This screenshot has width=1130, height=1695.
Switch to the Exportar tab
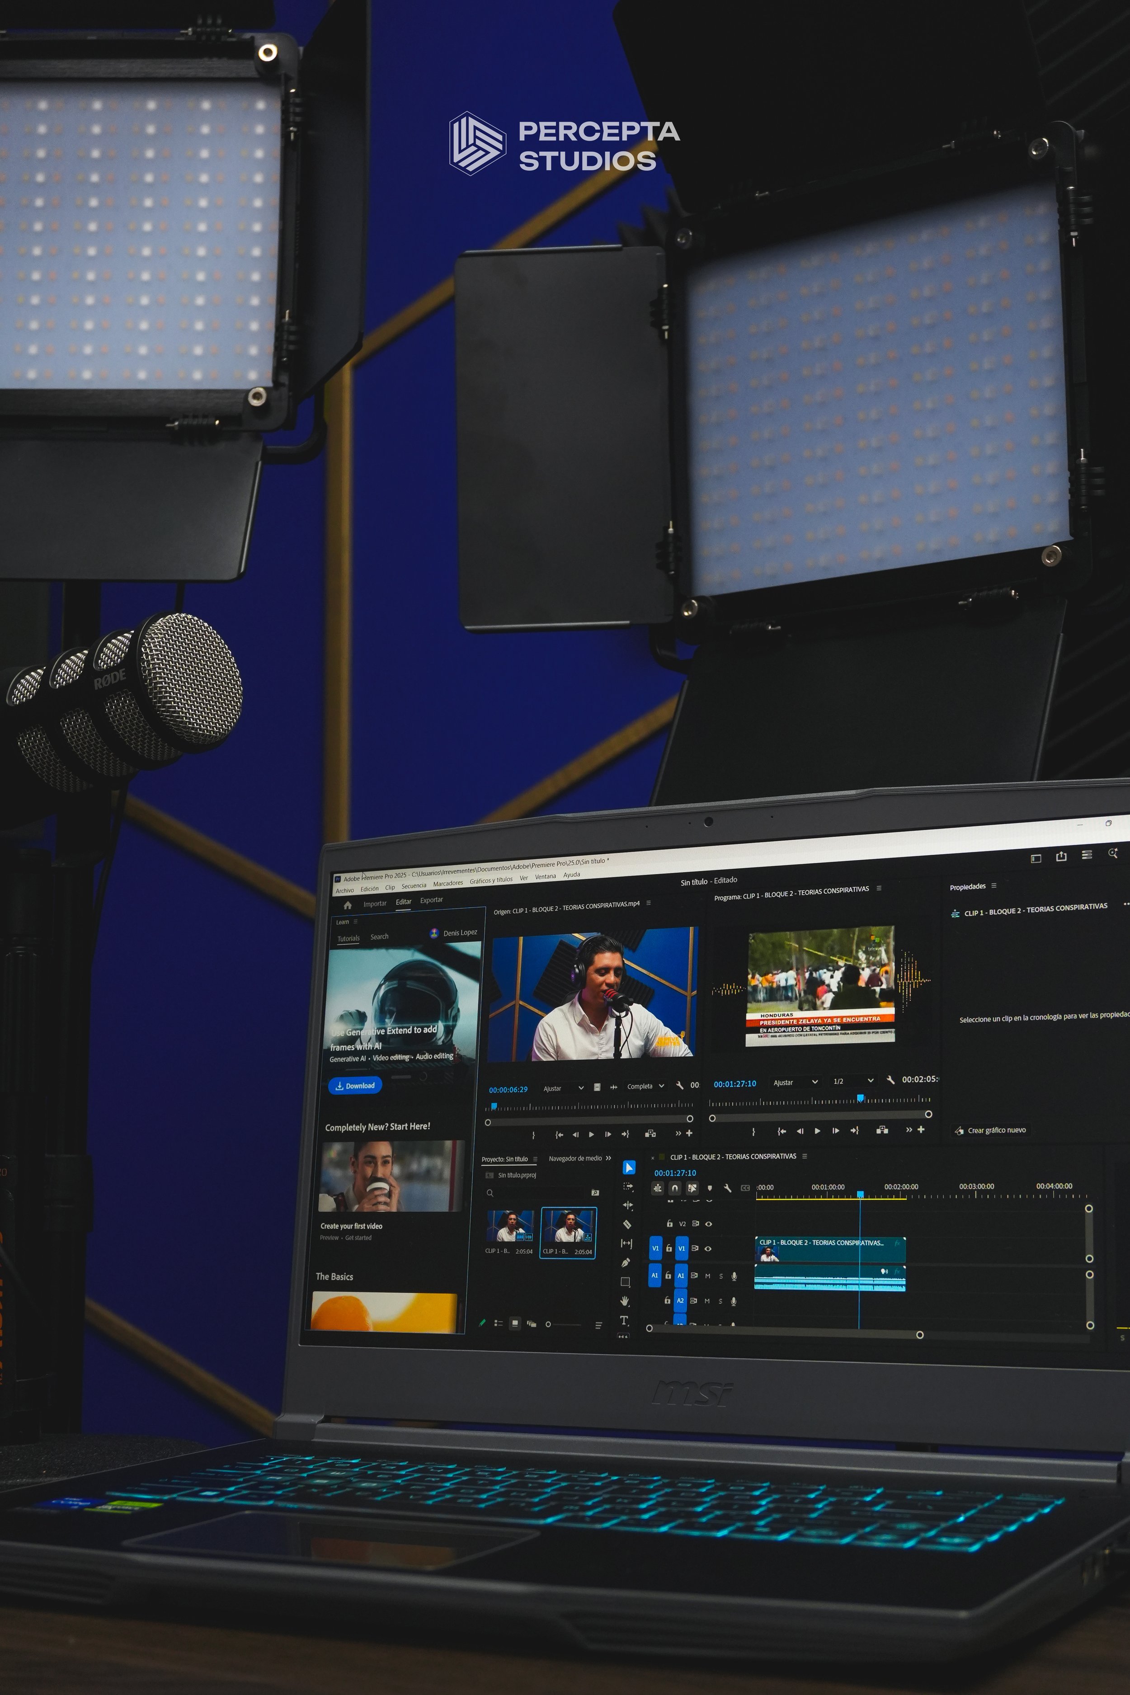tap(431, 899)
